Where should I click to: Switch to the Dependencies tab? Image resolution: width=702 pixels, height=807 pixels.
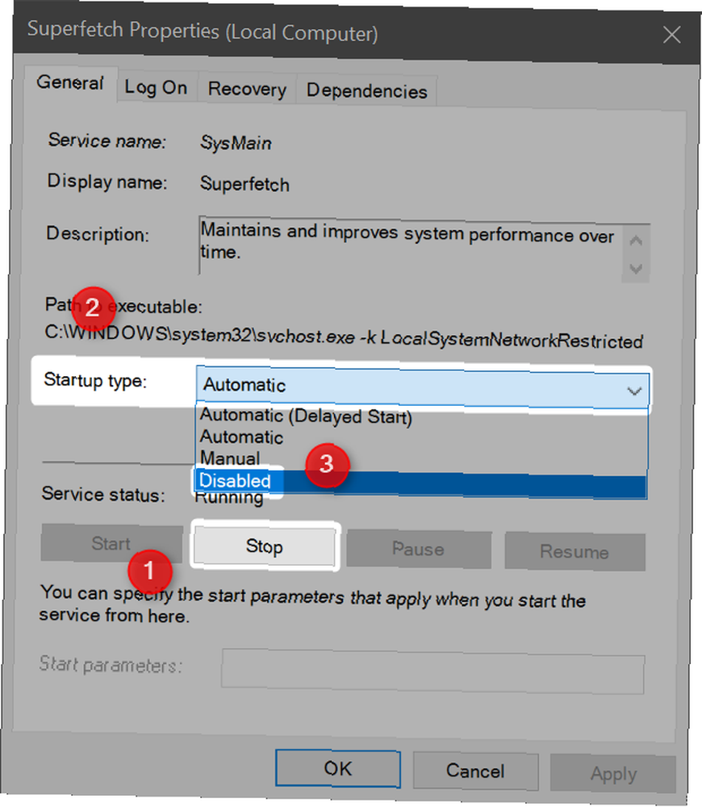tap(367, 91)
